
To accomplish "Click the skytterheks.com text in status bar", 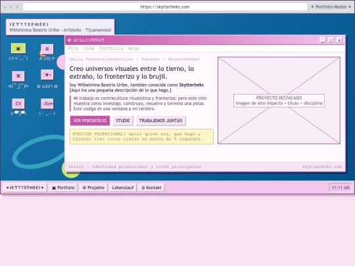I will 321,167.
